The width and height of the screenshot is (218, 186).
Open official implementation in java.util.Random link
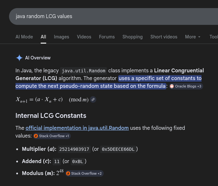point(77,128)
